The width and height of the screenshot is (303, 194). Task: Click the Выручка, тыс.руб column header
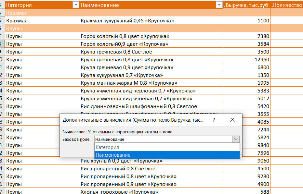(x=246, y=5)
